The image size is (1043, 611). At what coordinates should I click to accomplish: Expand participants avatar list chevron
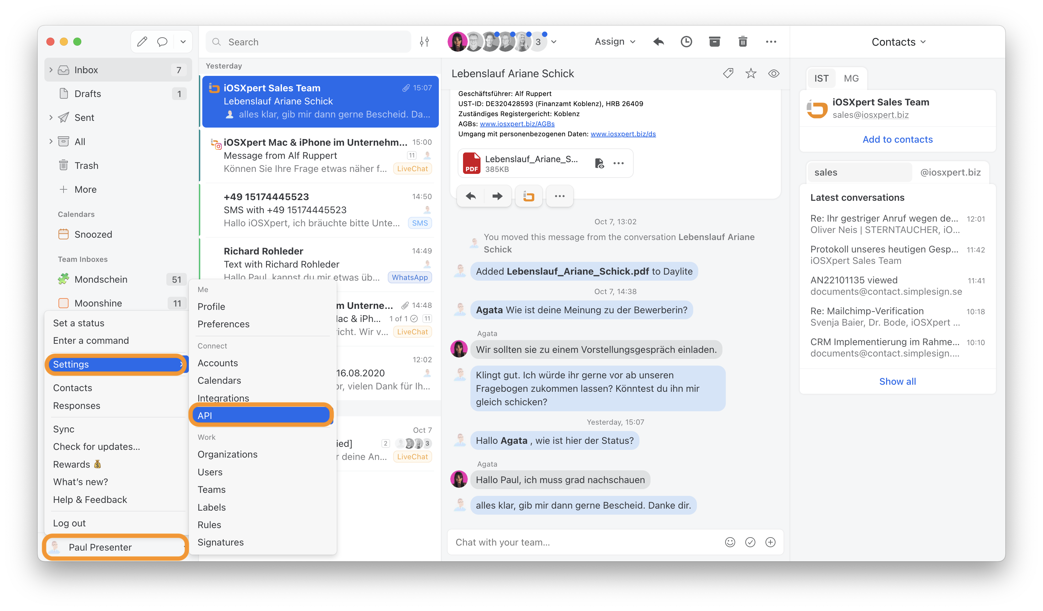coord(554,42)
